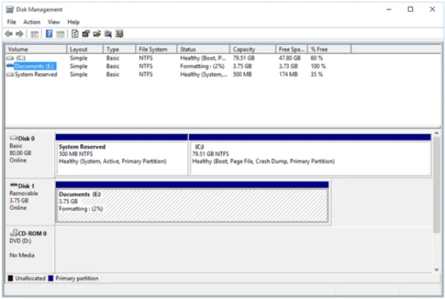Maximize the Disk Management window
Viewport: 445px width, 299px height.
[x=410, y=9]
